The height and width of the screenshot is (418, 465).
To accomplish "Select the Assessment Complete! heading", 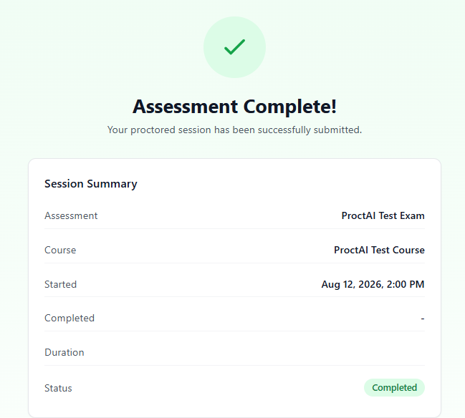I will 234,107.
